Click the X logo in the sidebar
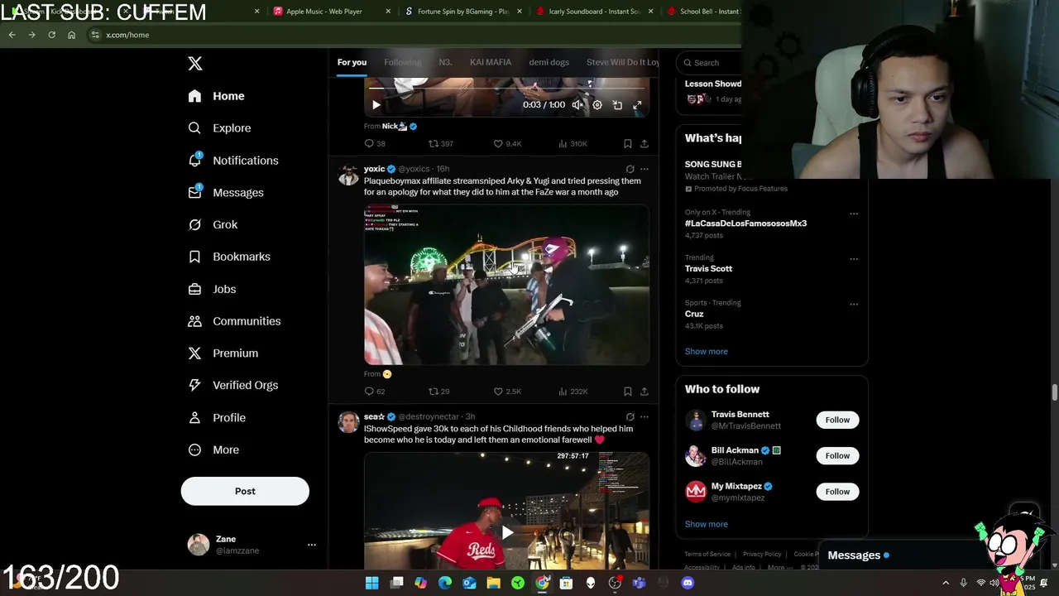 [195, 64]
